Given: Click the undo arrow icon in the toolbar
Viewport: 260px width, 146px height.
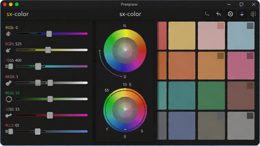Looking at the screenshot, I should pyautogui.click(x=219, y=14).
